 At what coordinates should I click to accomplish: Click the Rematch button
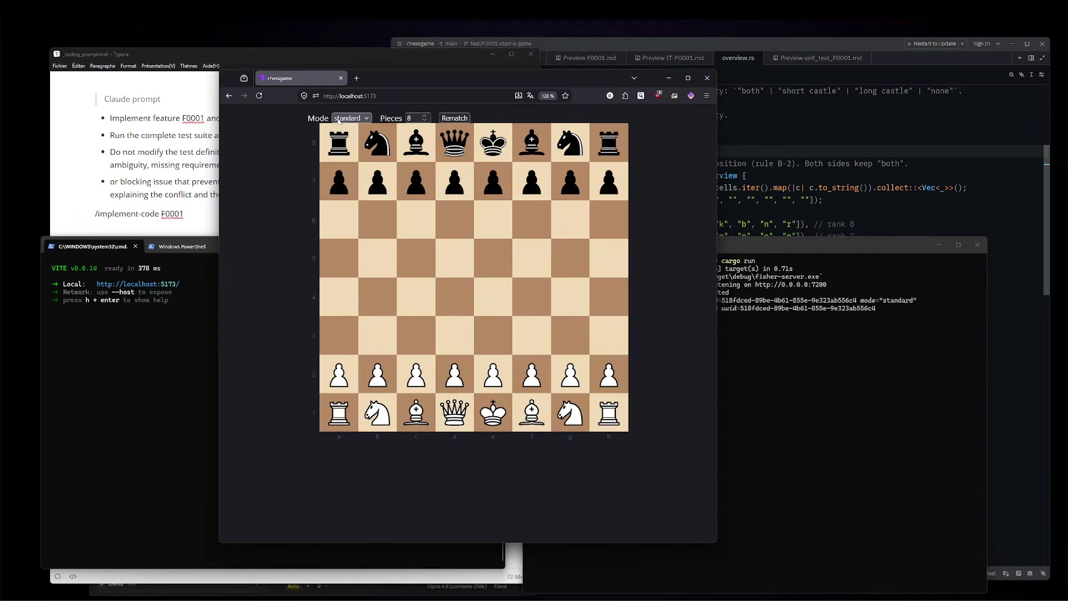pos(454,118)
